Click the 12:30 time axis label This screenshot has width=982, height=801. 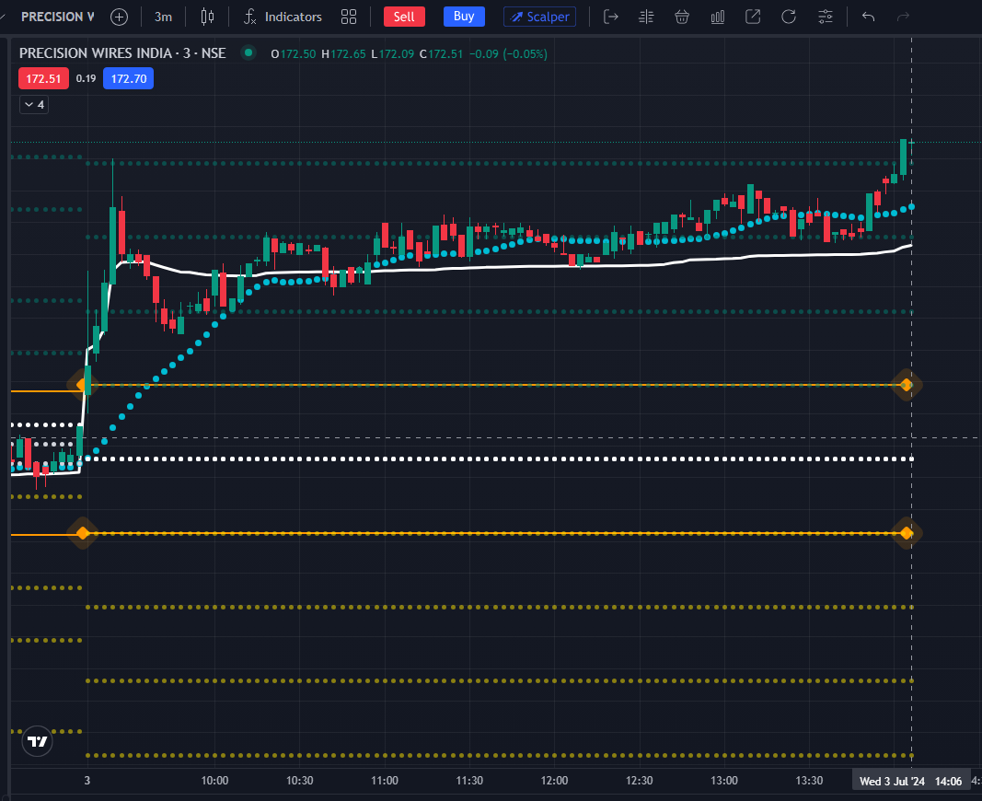(640, 781)
